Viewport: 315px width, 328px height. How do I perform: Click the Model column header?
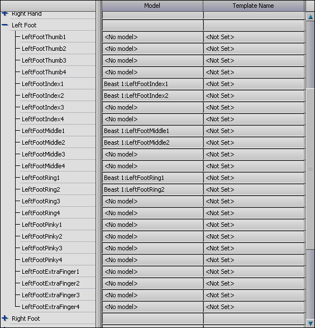(152, 6)
